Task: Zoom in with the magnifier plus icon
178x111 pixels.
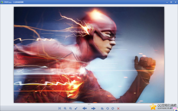Action: [x=65, y=108]
